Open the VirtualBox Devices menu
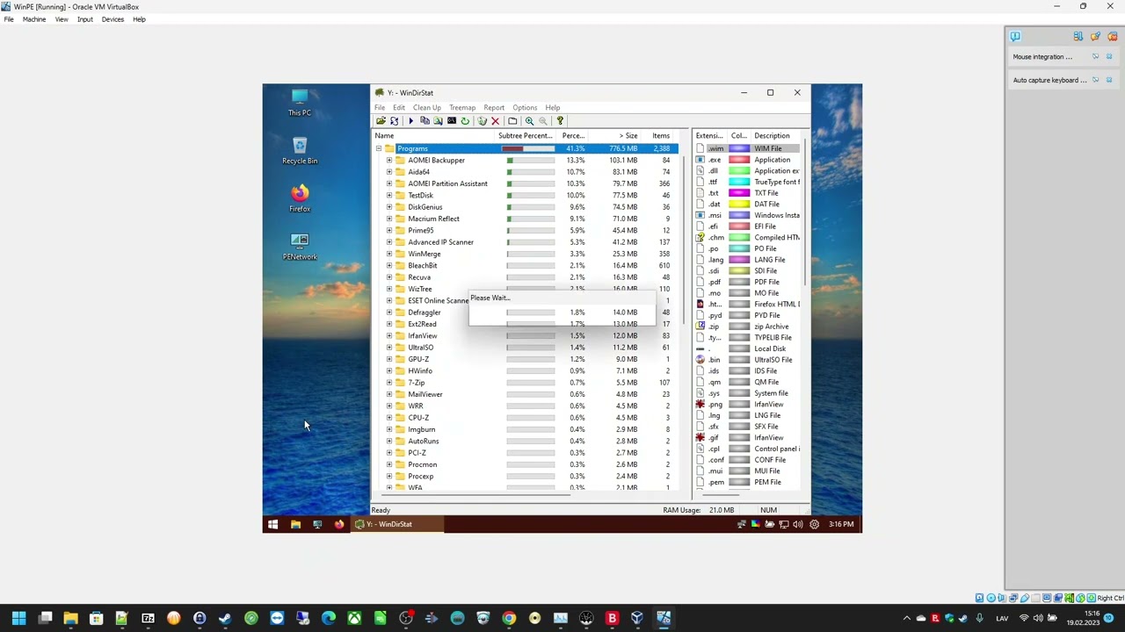1125x632 pixels. point(112,19)
